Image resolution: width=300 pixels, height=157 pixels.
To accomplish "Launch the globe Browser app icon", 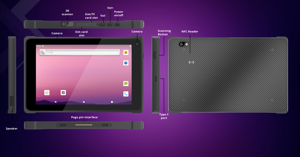I will [126, 63].
